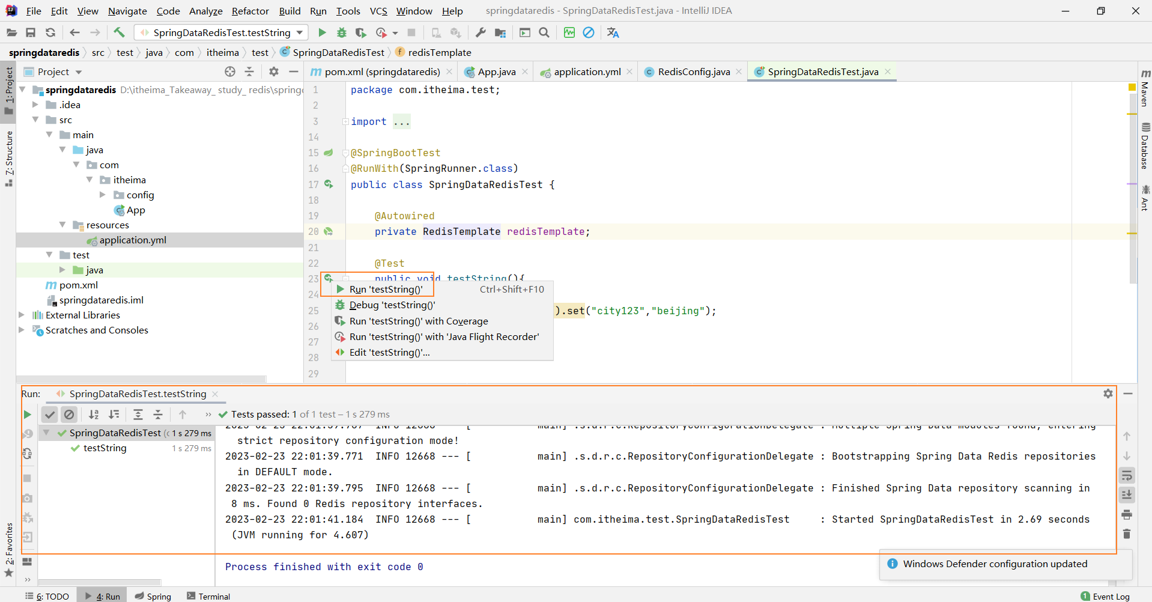This screenshot has height=602, width=1152.
Task: Hide the Project panel with the minus icon
Action: click(293, 71)
